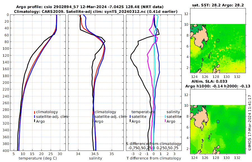
Task: Click the 'salinity' x-axis label
Action: [95, 158]
